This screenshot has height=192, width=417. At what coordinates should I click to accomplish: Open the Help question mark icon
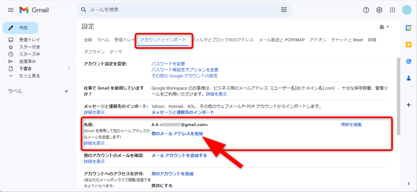366,10
